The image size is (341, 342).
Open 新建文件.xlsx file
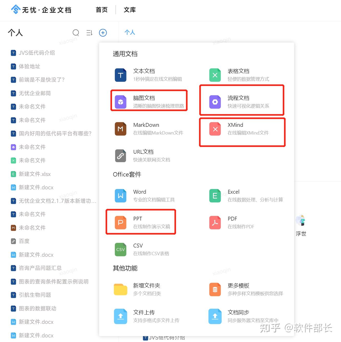tap(35, 174)
